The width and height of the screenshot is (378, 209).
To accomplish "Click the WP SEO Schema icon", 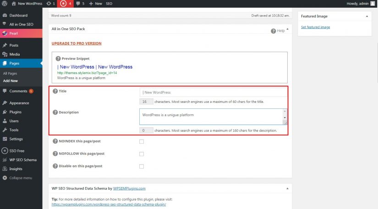I will pos(5,160).
